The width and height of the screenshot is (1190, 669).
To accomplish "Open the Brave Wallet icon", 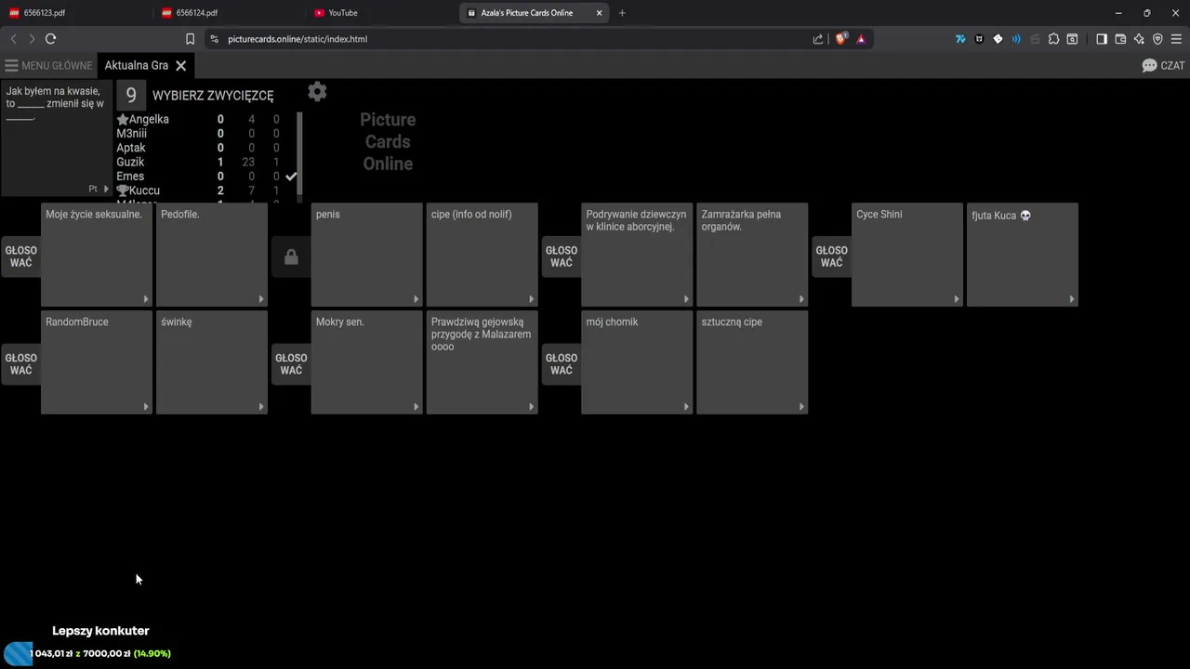I will point(1120,39).
